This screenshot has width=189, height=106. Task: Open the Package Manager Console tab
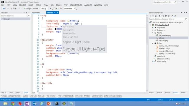click(11, 96)
